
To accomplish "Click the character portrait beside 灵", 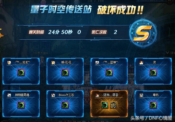I will pyautogui.click(x=141, y=63).
